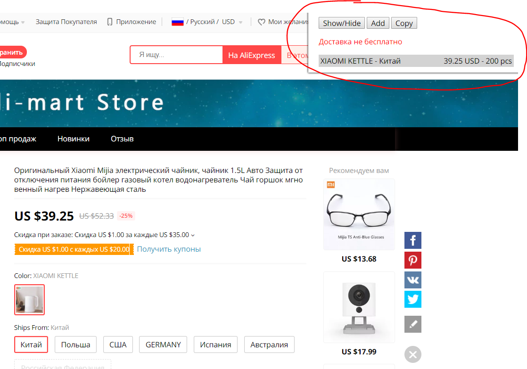
Task: Open the Mijia Anti-Blue Glasses recommendation
Action: click(x=359, y=214)
